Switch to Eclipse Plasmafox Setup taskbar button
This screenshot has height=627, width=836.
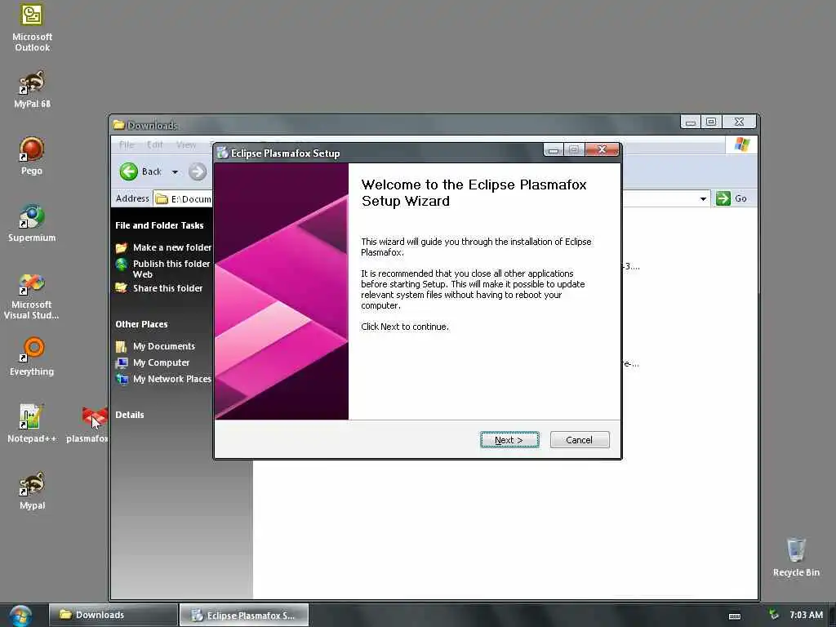[x=243, y=616]
